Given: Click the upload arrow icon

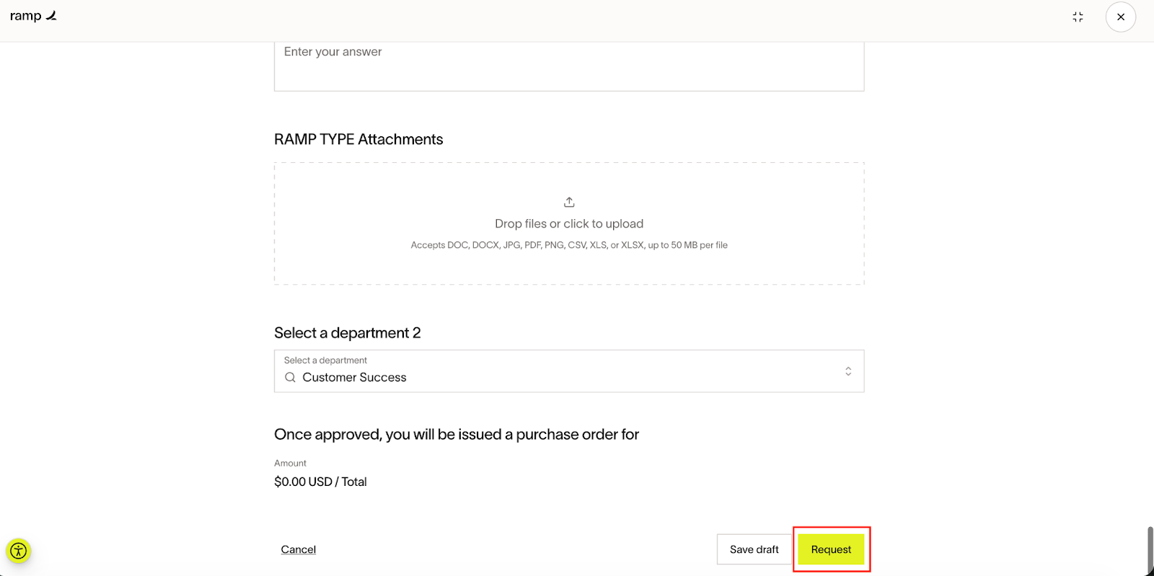Looking at the screenshot, I should coord(569,202).
